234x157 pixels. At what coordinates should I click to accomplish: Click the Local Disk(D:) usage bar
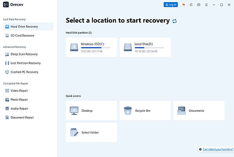click(149, 48)
